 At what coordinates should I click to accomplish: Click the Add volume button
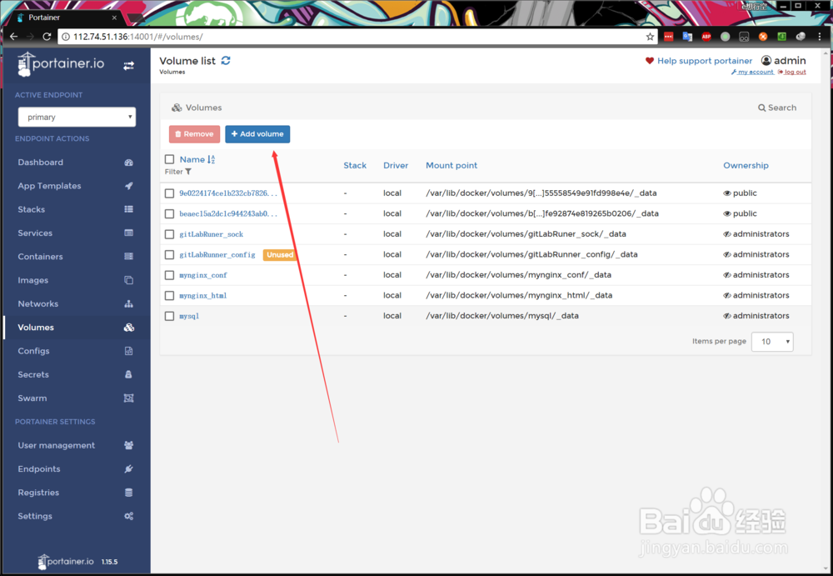click(x=257, y=133)
